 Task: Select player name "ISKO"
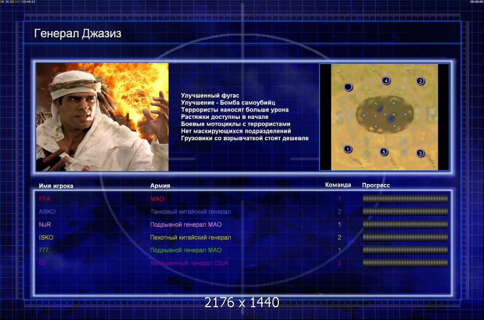pos(46,237)
